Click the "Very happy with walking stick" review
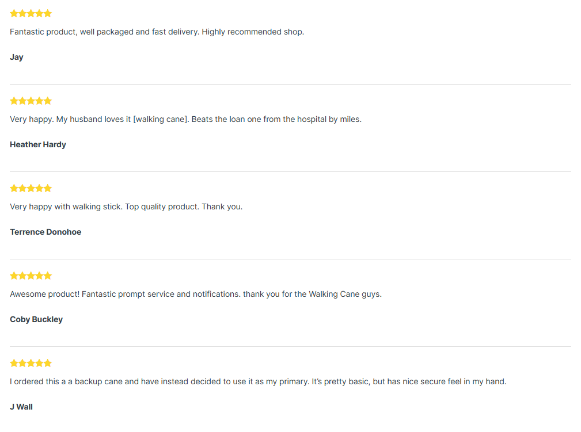This screenshot has width=581, height=432. (126, 207)
